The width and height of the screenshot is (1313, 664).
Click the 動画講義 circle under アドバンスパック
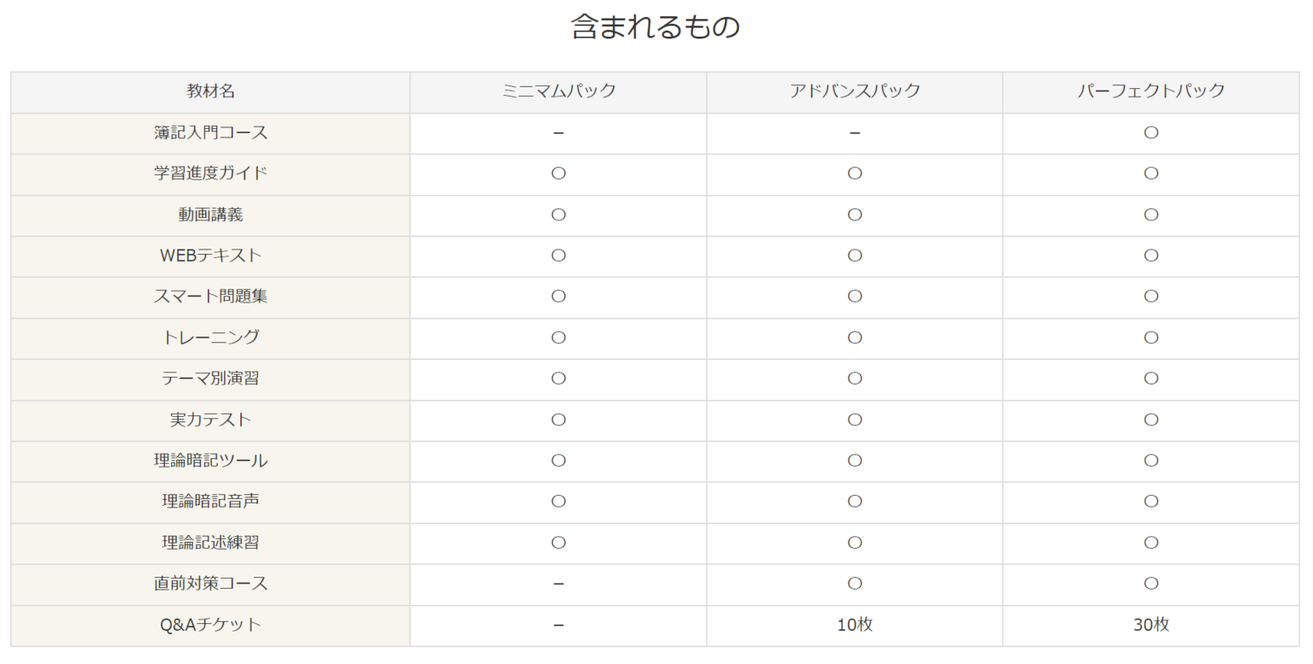[854, 214]
